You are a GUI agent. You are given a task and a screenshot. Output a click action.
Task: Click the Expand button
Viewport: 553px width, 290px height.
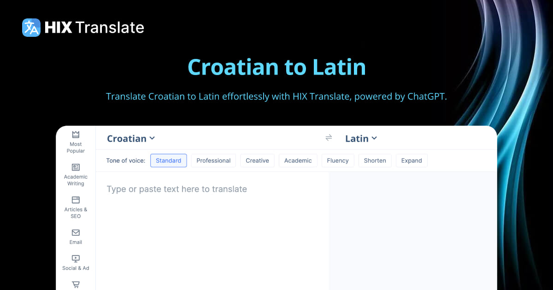coord(412,160)
